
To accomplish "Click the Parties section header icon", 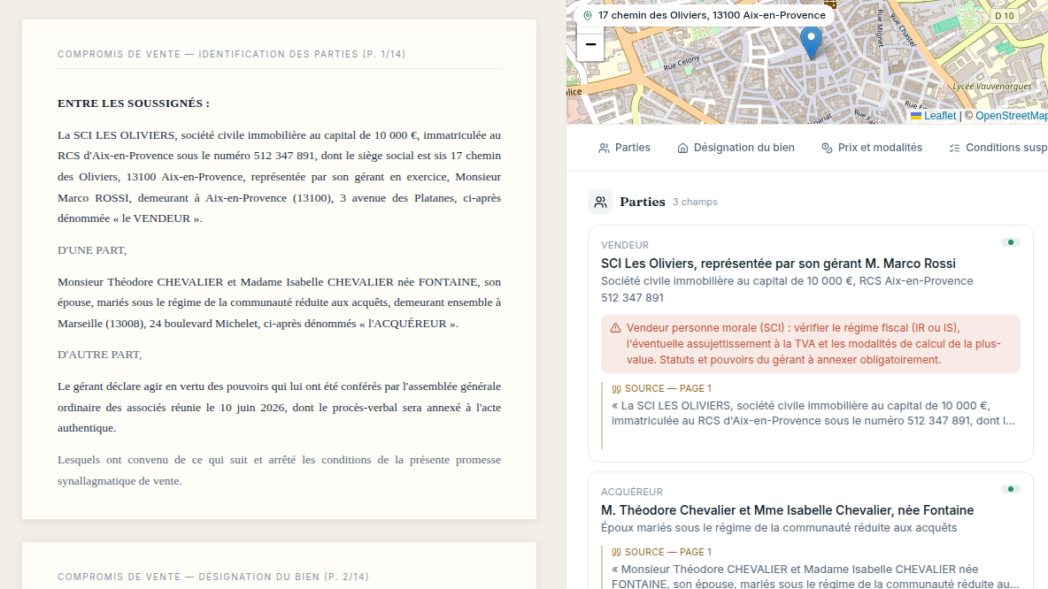I will pyautogui.click(x=600, y=202).
